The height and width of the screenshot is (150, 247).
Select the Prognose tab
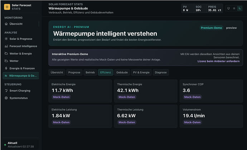pos(74,72)
